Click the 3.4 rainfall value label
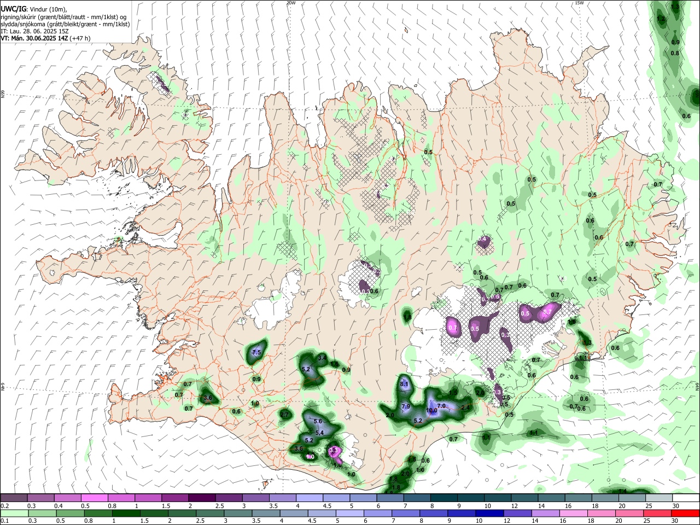The width and height of the screenshot is (700, 525). (322, 358)
